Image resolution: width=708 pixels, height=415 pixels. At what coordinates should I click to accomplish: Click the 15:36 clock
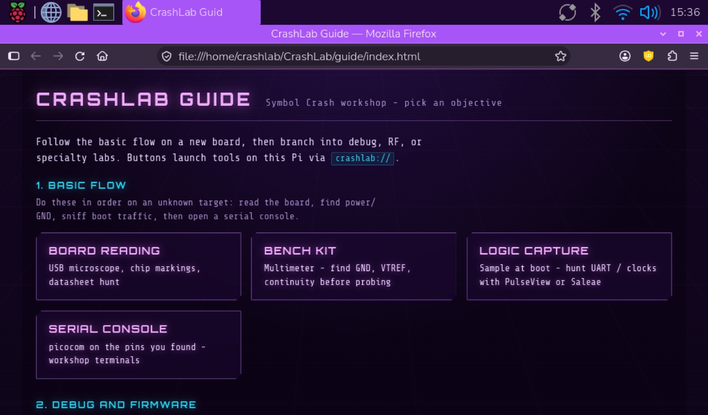pyautogui.click(x=685, y=12)
